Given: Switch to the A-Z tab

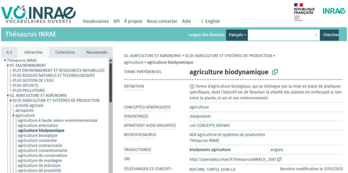Looking at the screenshot, I should [9, 52].
